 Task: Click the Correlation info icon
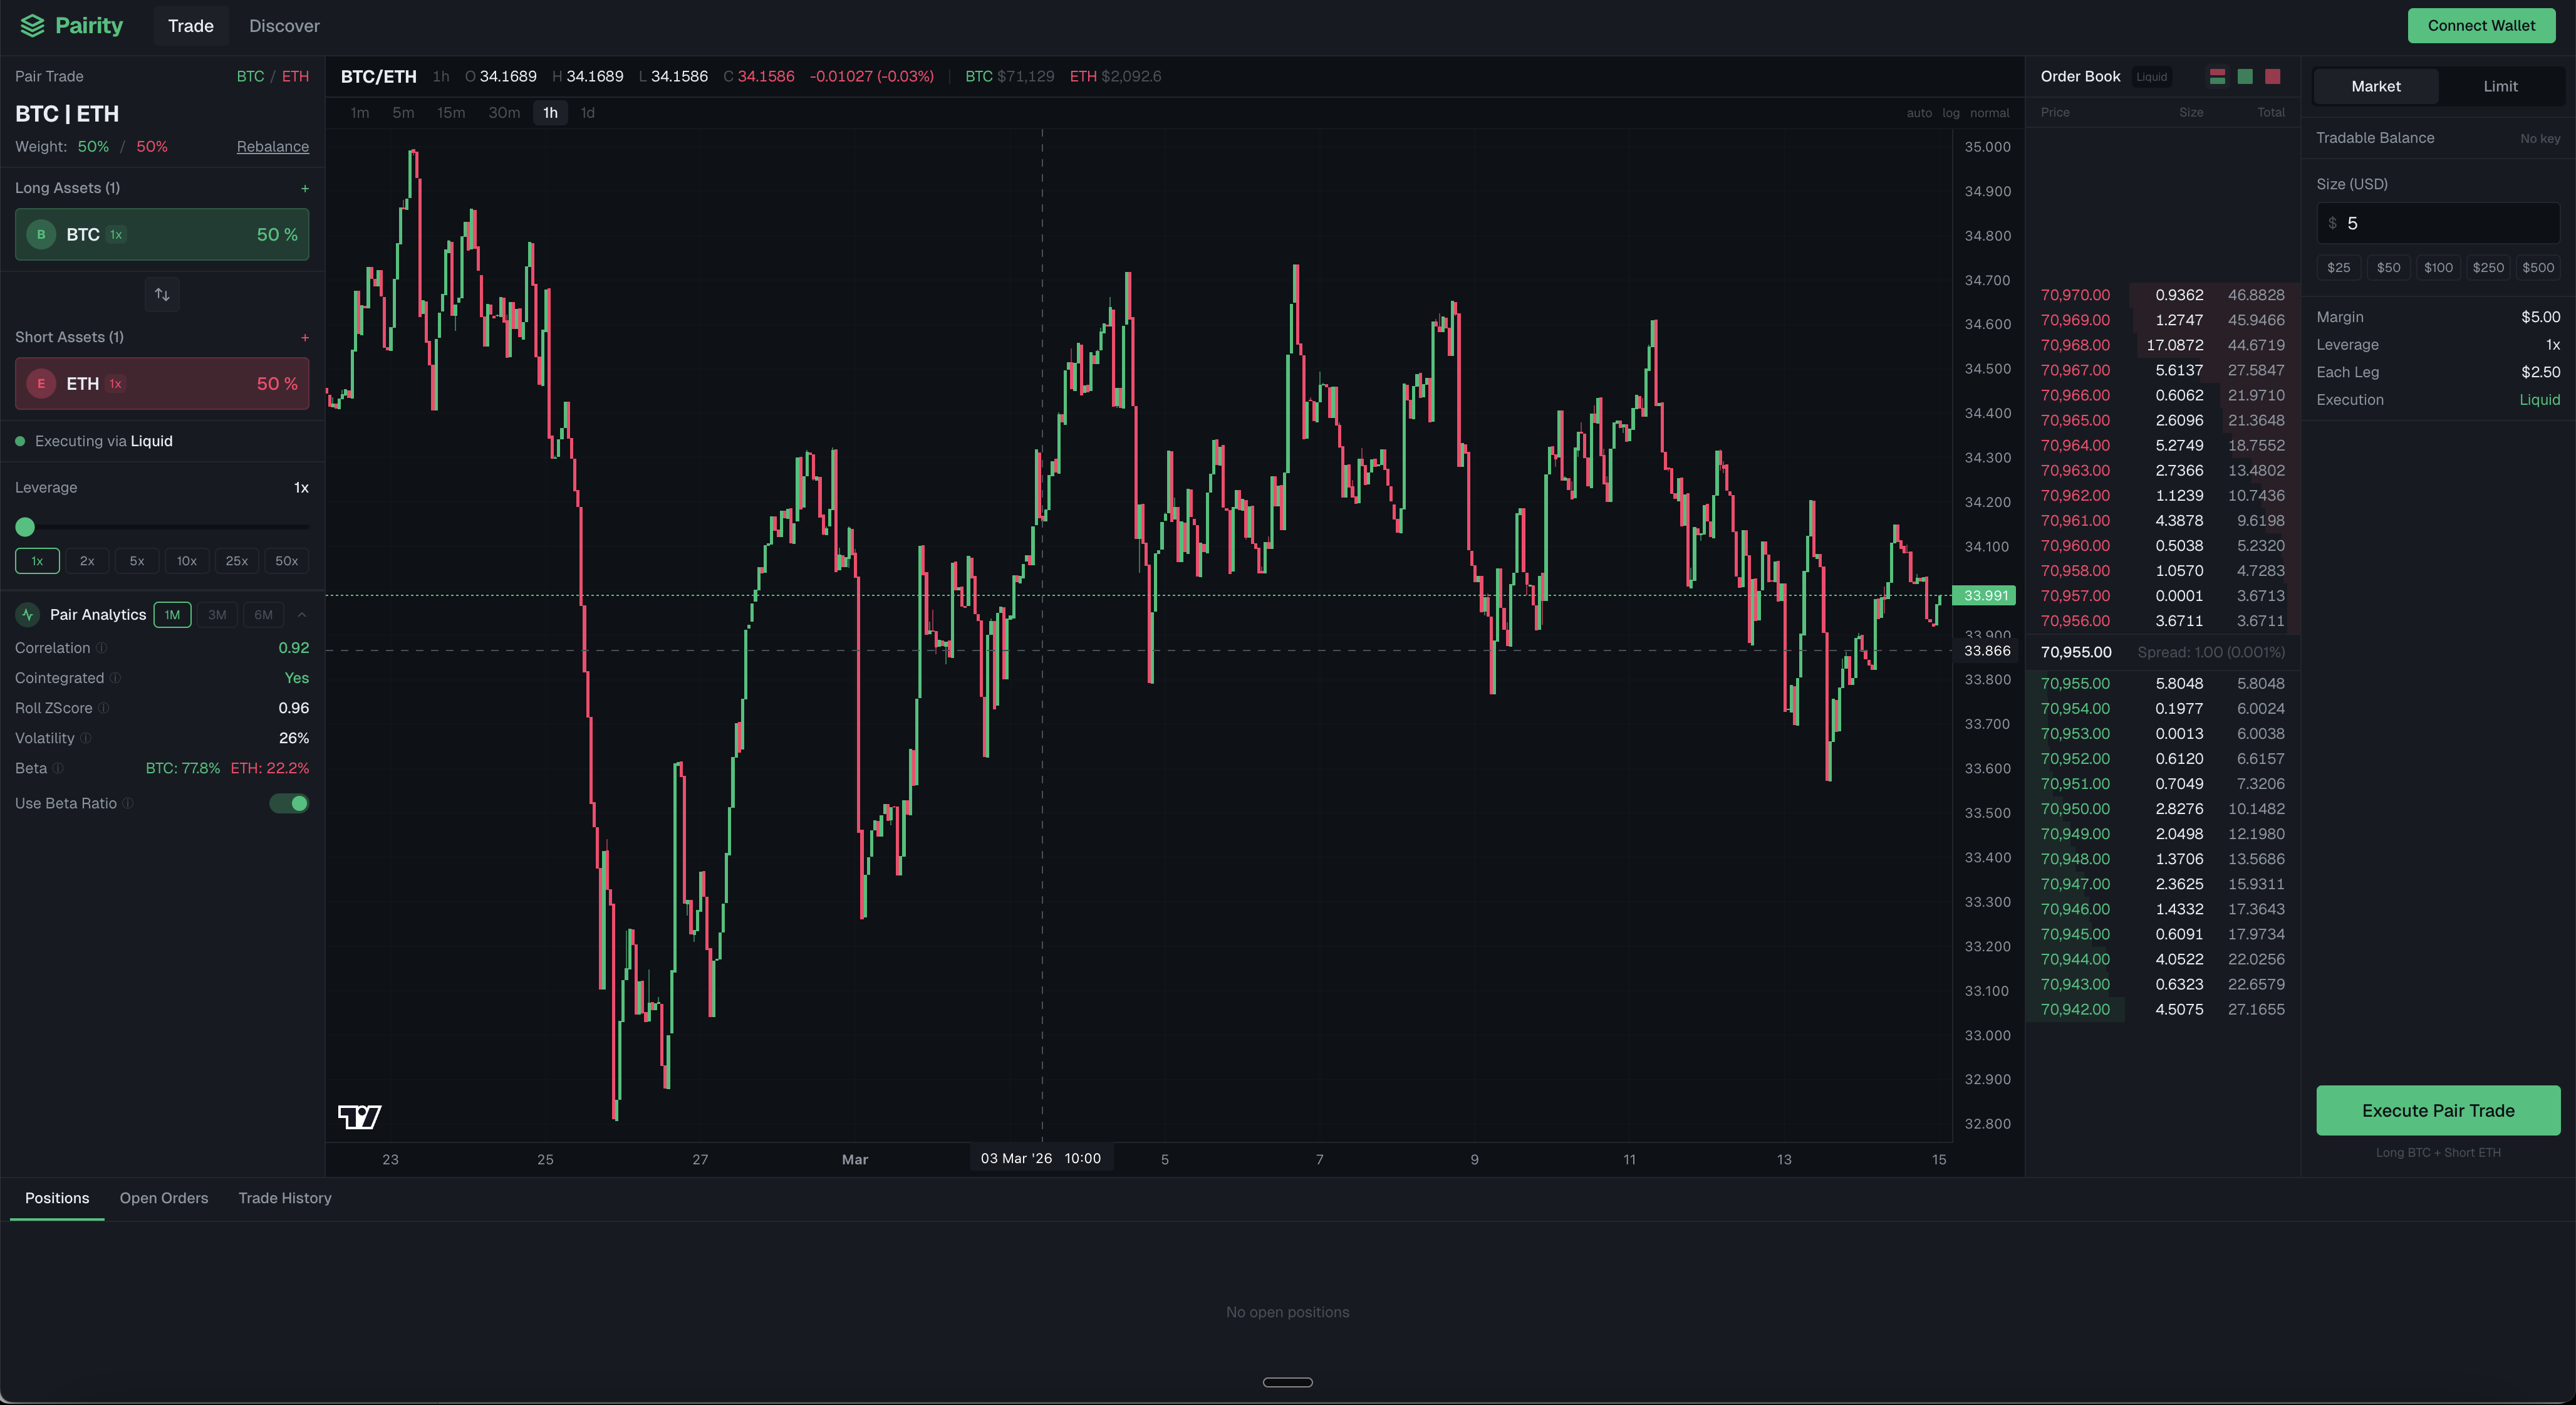[x=102, y=648]
